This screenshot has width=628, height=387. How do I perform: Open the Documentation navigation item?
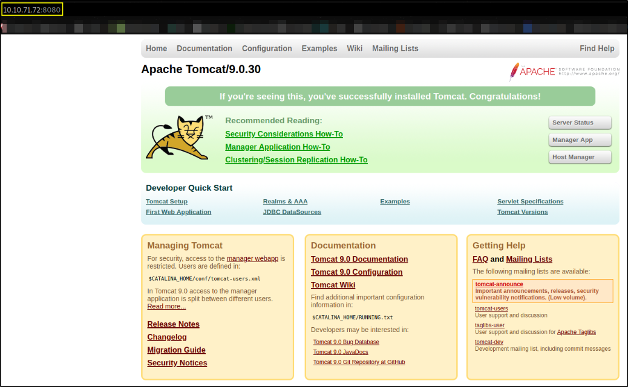[204, 48]
